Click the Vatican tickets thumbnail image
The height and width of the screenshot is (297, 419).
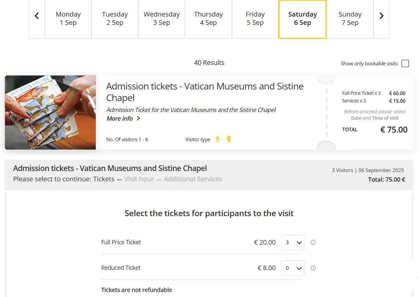click(51, 112)
